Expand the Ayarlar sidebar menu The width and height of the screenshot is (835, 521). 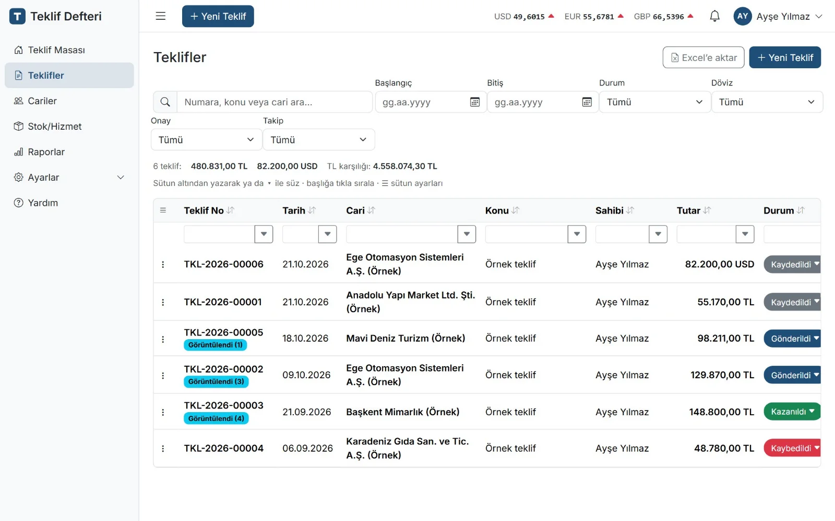pyautogui.click(x=69, y=178)
